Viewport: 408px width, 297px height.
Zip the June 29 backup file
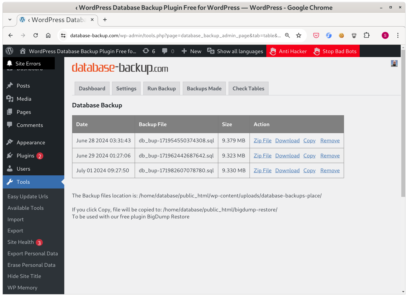click(x=262, y=156)
